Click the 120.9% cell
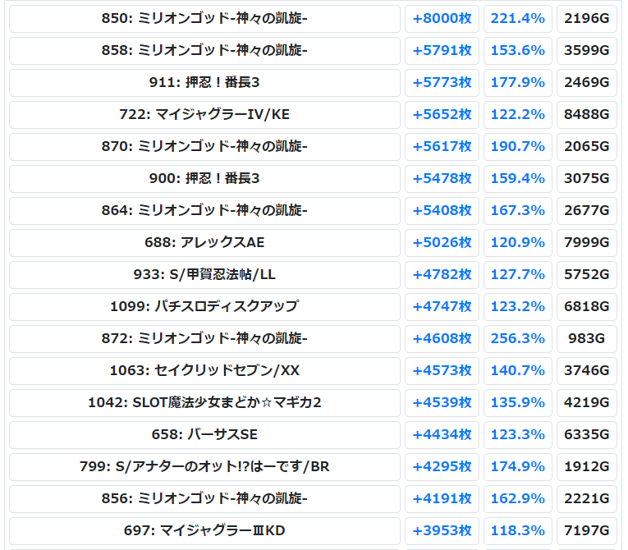Viewport: 628px width, 550px height. click(517, 243)
